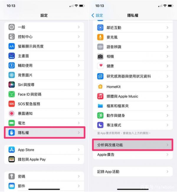Expand the 分析與改進功能 chevron

tap(168, 145)
